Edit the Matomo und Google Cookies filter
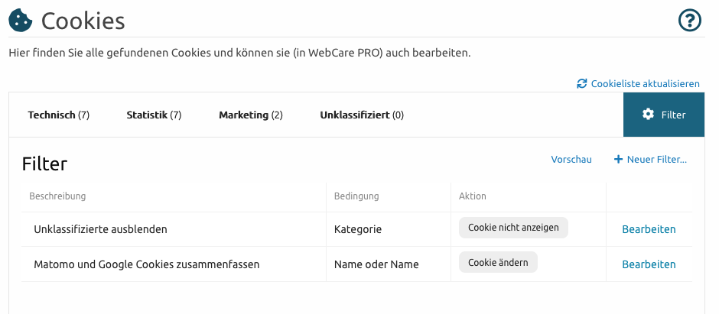Image resolution: width=719 pixels, height=314 pixels. pos(649,264)
